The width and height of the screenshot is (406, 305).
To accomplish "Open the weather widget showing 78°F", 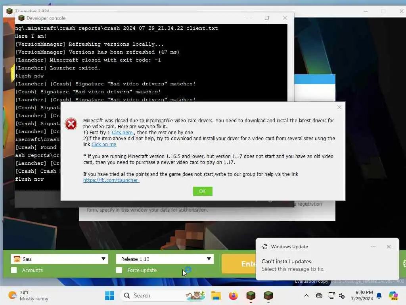I will pyautogui.click(x=28, y=295).
